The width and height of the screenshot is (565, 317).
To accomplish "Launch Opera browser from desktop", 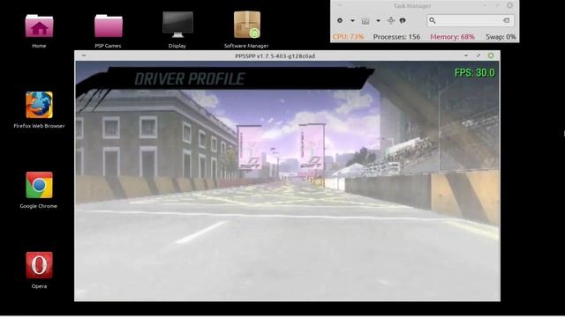I will click(39, 265).
